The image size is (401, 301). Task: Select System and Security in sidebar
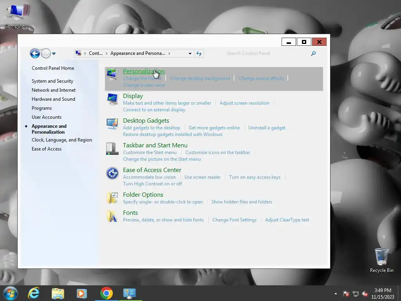pyautogui.click(x=52, y=81)
